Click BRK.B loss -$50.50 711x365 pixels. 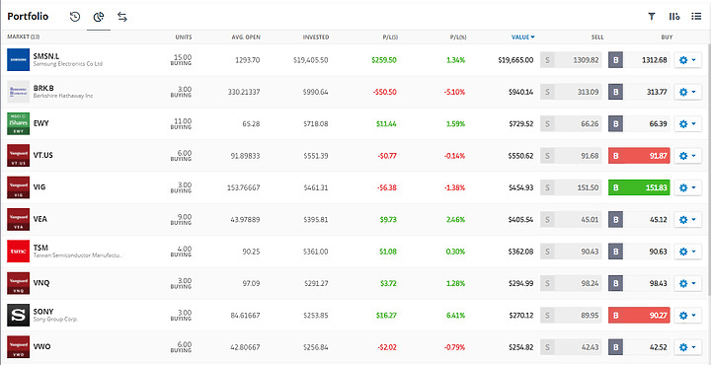(384, 92)
